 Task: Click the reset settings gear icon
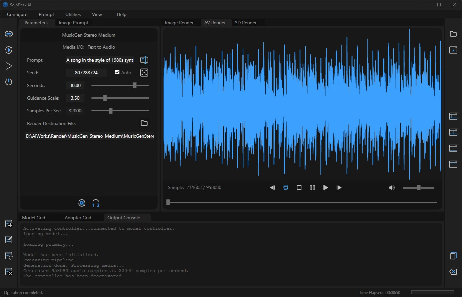82,203
